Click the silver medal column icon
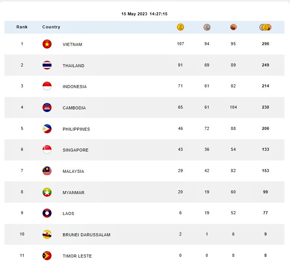Image resolution: width=290 pixels, height=262 pixels. [x=207, y=27]
